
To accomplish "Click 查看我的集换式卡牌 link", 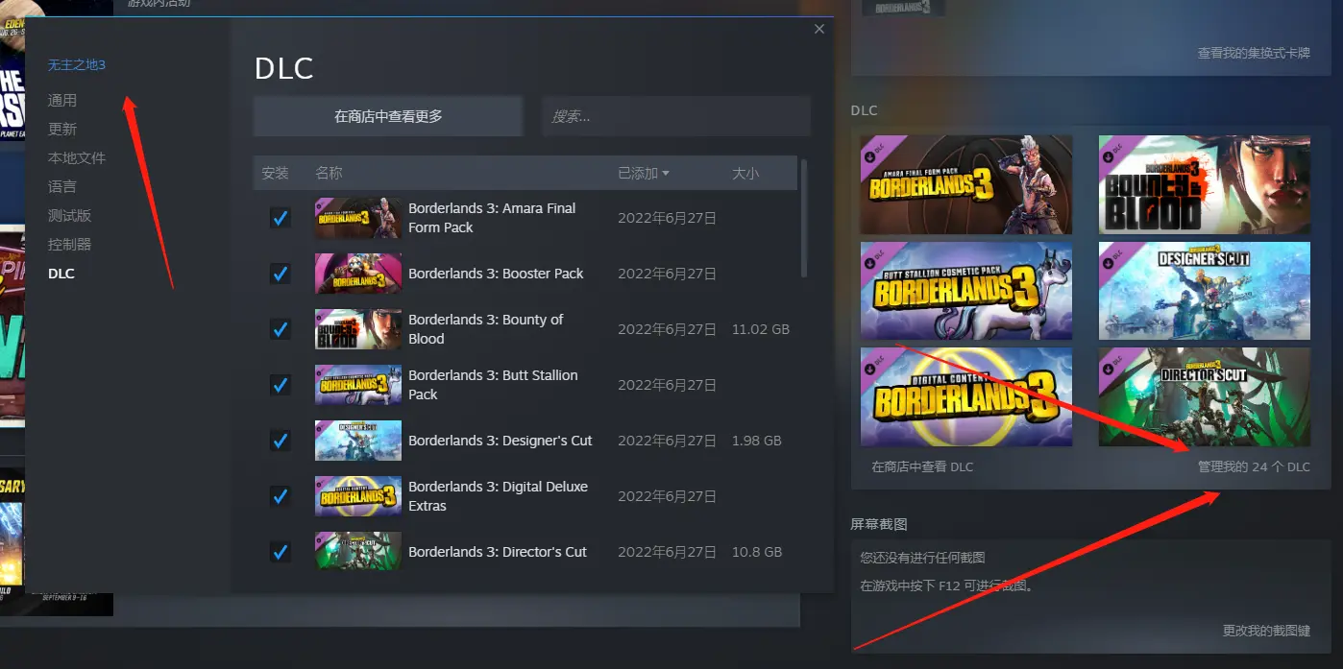I will (x=1254, y=54).
